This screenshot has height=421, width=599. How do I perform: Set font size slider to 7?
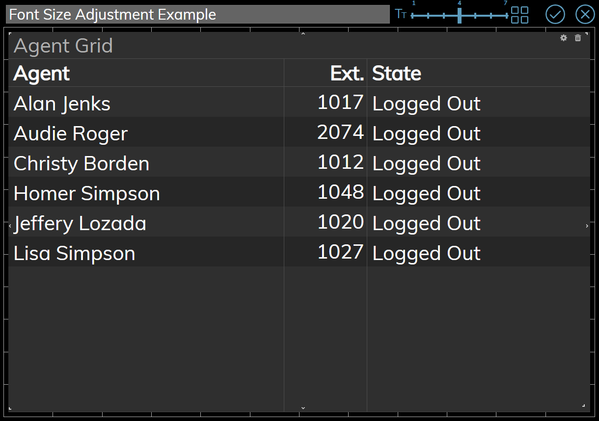coord(506,16)
